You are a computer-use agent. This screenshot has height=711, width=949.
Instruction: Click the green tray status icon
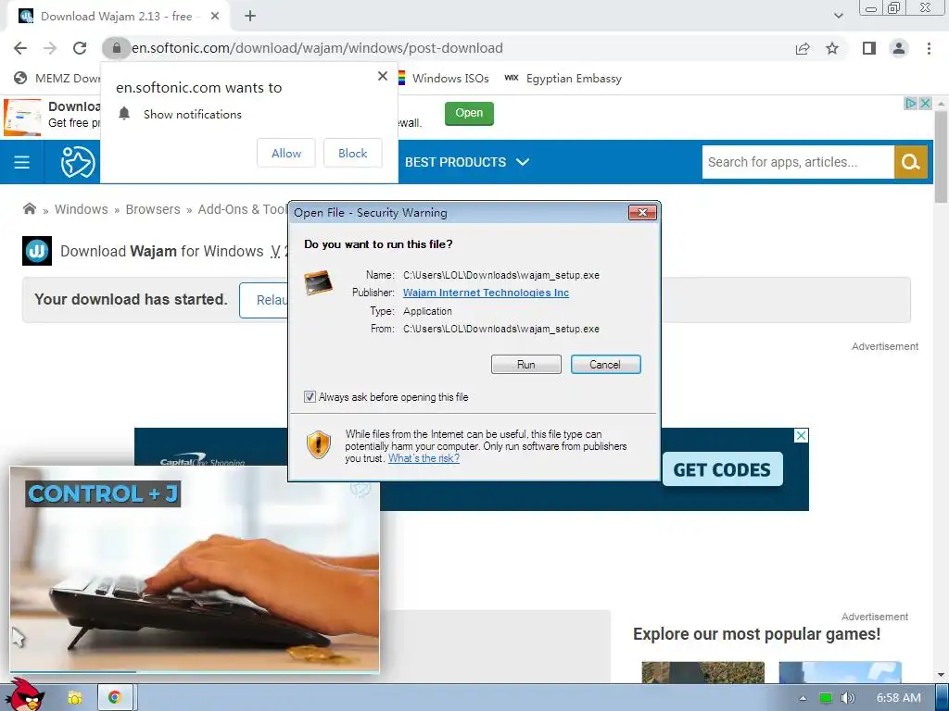[826, 698]
